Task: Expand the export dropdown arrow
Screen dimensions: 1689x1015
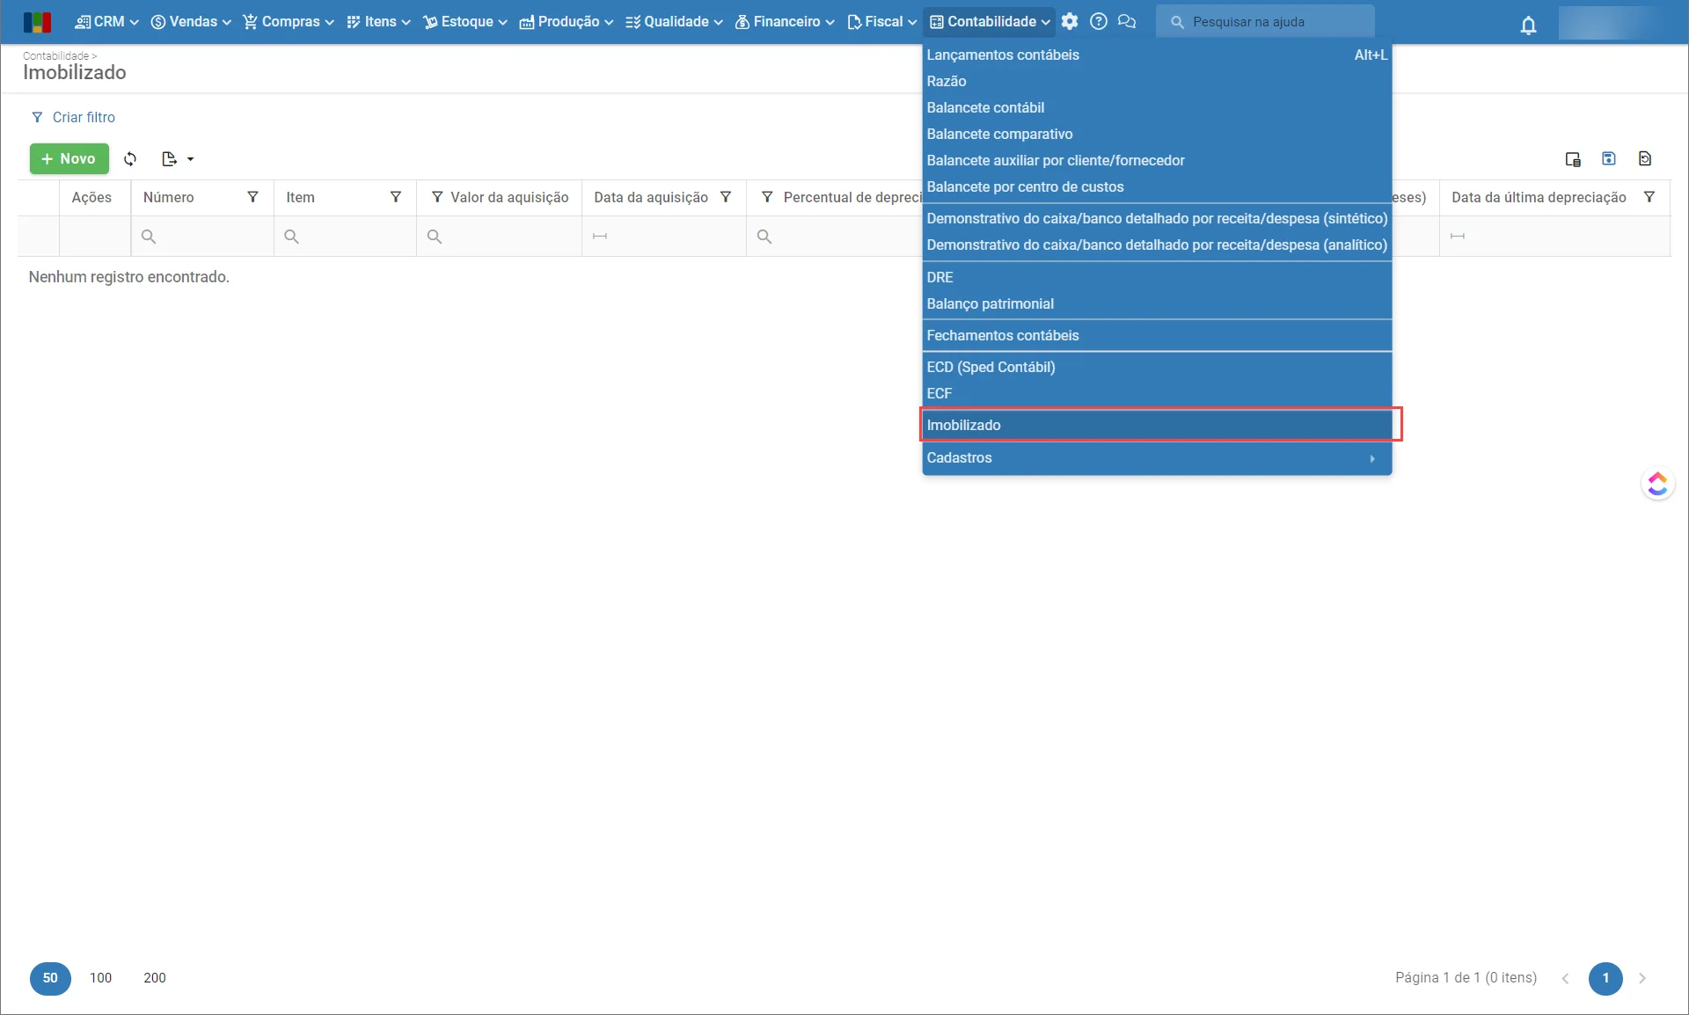Action: click(190, 159)
